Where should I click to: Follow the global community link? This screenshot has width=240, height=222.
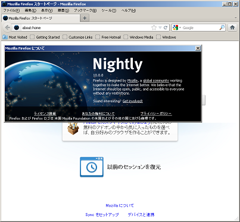(156, 80)
